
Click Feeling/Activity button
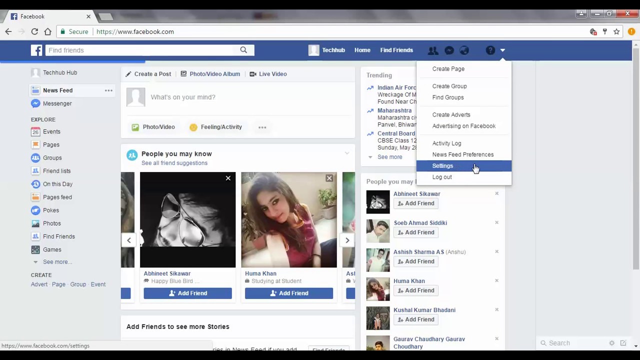point(216,127)
